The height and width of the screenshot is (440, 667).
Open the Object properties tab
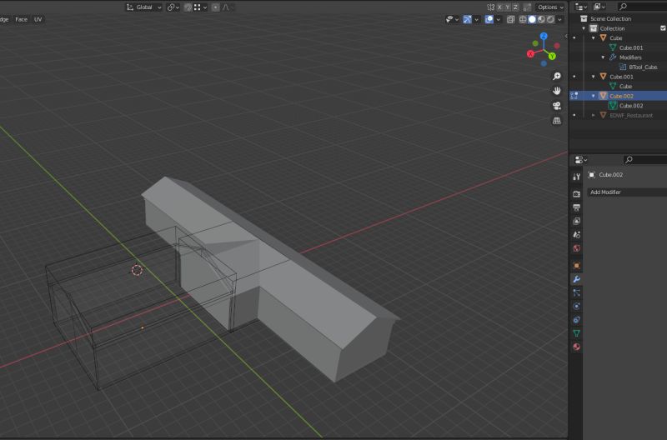click(x=576, y=266)
